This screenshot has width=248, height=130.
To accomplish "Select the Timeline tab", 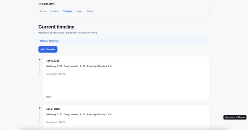I will coord(67,11).
